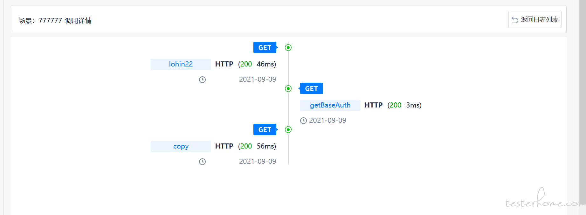
Task: Click the clock icon under copy
Action: [202, 162]
